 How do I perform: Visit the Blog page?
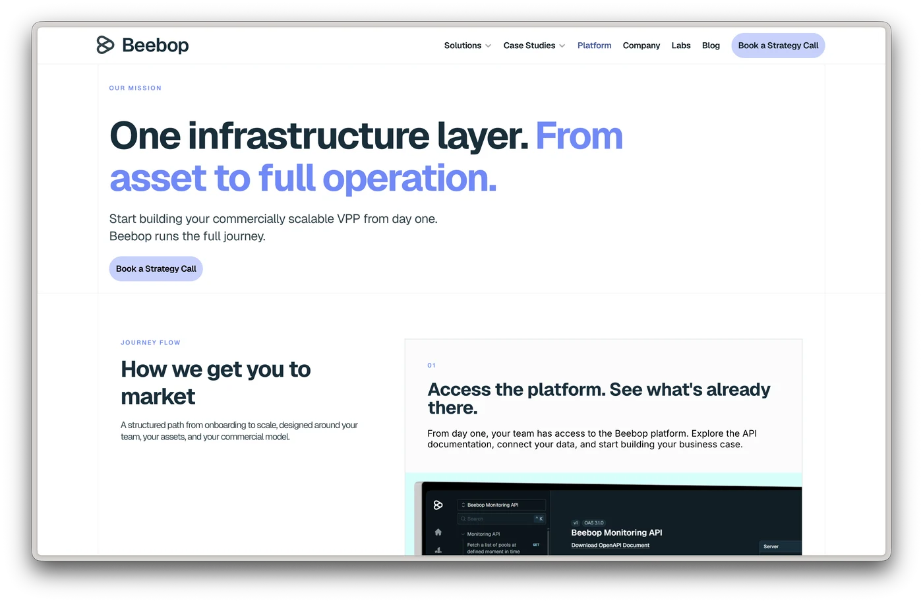(711, 46)
